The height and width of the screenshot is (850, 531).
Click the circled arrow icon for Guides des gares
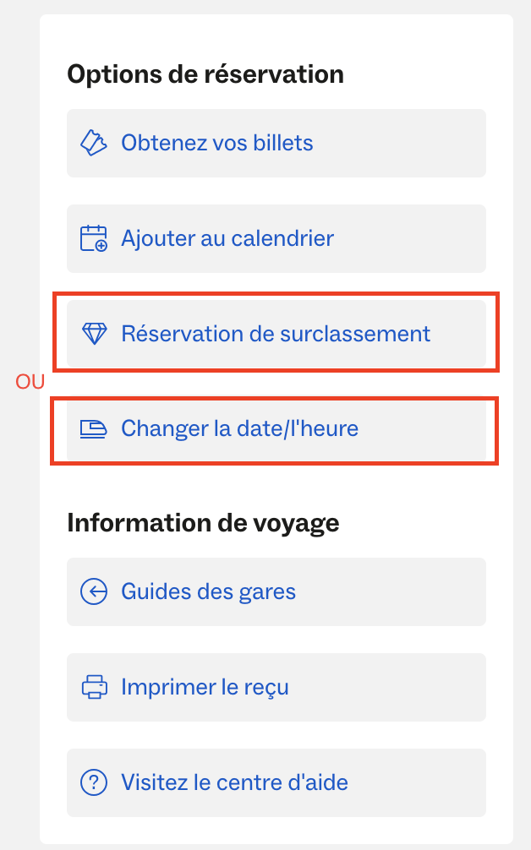click(93, 591)
